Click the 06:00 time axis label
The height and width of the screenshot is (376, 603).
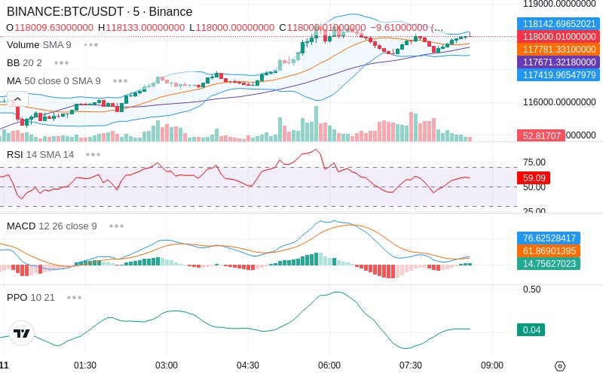329,365
